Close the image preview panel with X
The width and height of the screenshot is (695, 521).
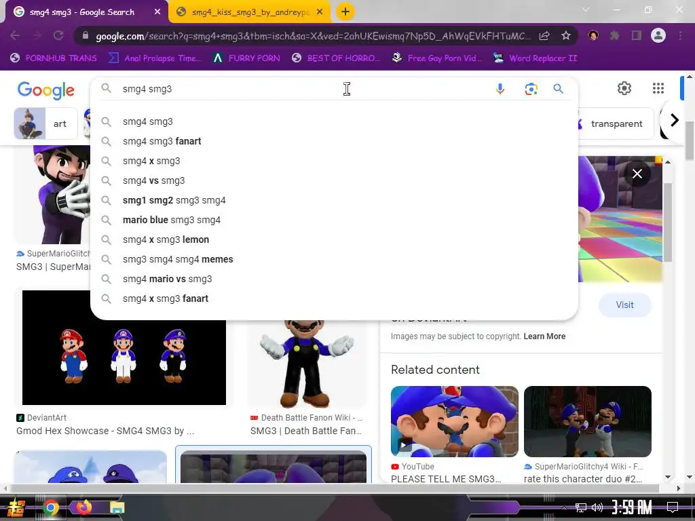point(637,174)
